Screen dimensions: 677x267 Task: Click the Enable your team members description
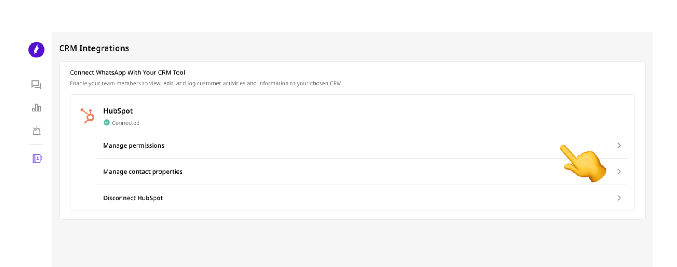coord(206,83)
